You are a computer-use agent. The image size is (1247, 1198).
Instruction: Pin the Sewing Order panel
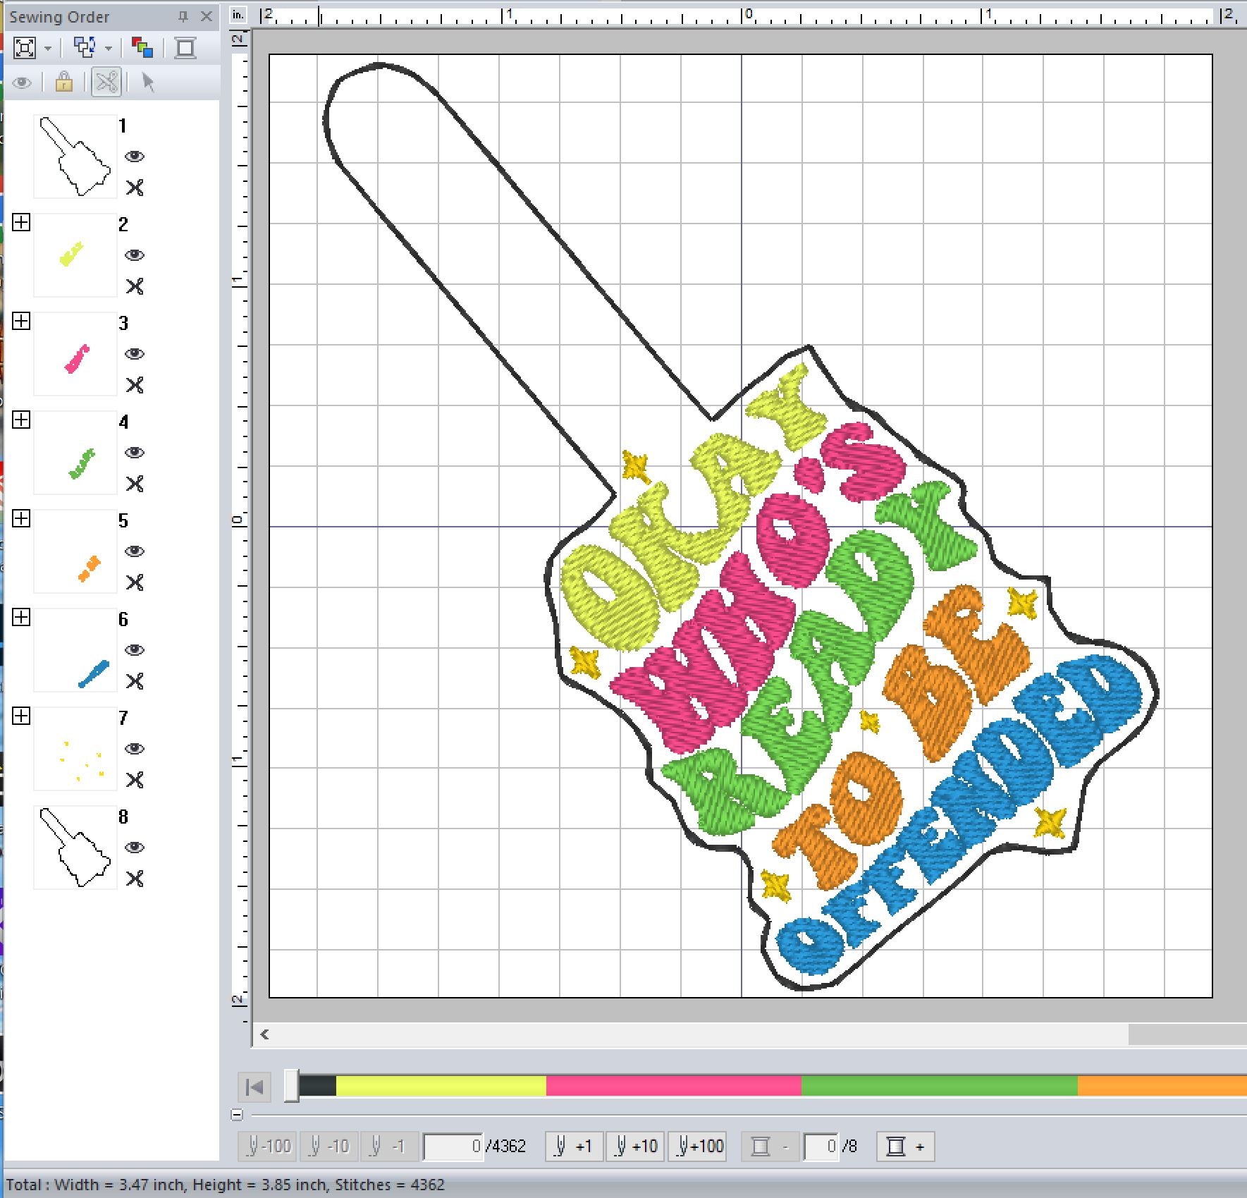183,16
